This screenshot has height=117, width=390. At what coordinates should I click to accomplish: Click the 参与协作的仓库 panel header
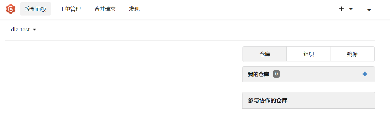point(267,100)
